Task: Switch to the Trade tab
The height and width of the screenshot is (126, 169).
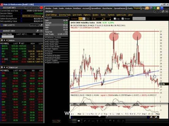Action: 55,8
